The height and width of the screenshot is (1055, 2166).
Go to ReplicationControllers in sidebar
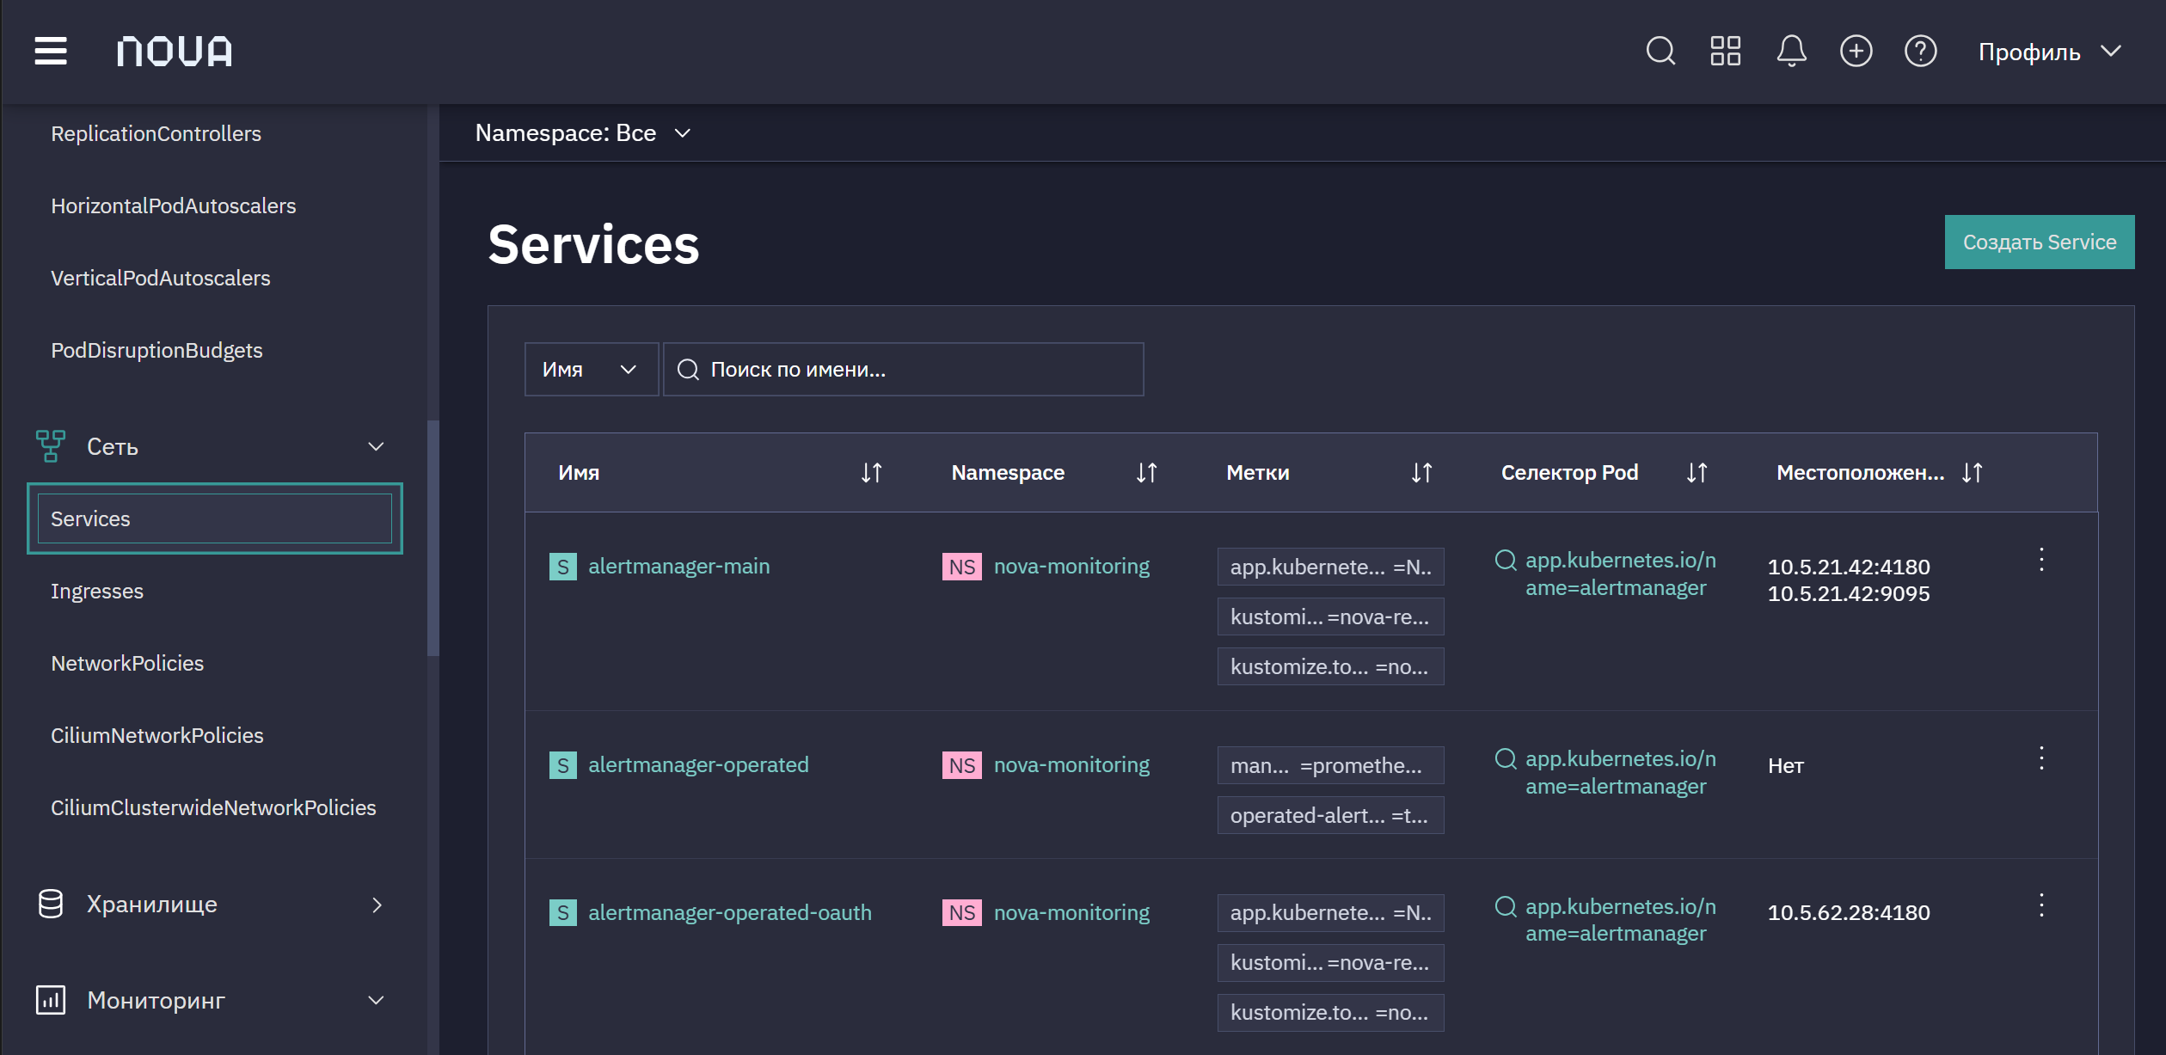pyautogui.click(x=156, y=134)
